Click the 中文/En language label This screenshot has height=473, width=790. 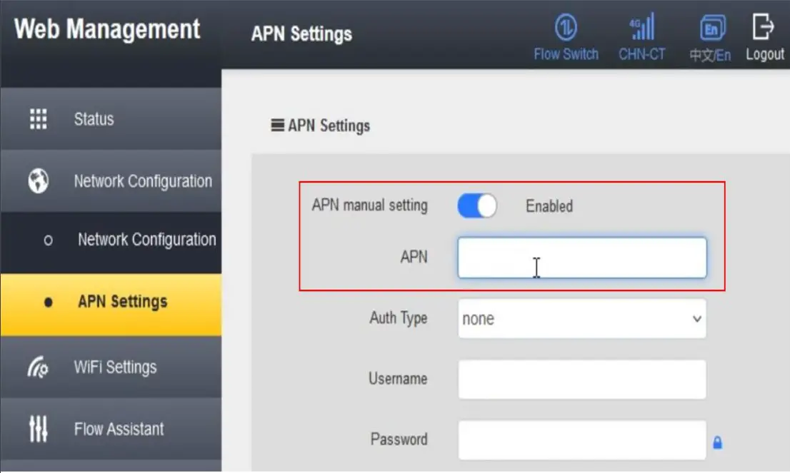click(x=710, y=55)
